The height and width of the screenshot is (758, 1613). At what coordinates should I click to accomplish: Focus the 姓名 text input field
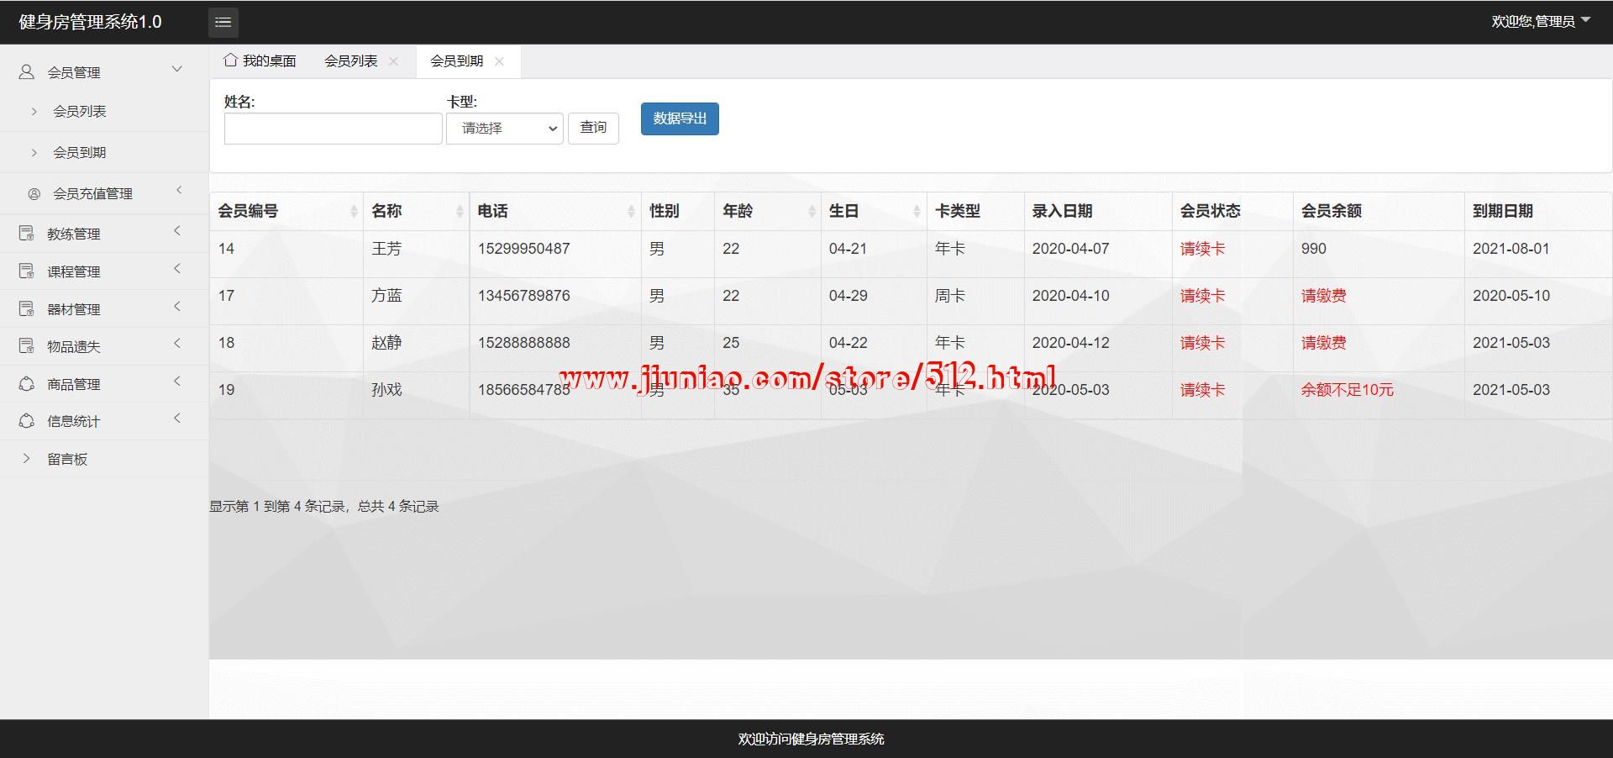(x=333, y=129)
